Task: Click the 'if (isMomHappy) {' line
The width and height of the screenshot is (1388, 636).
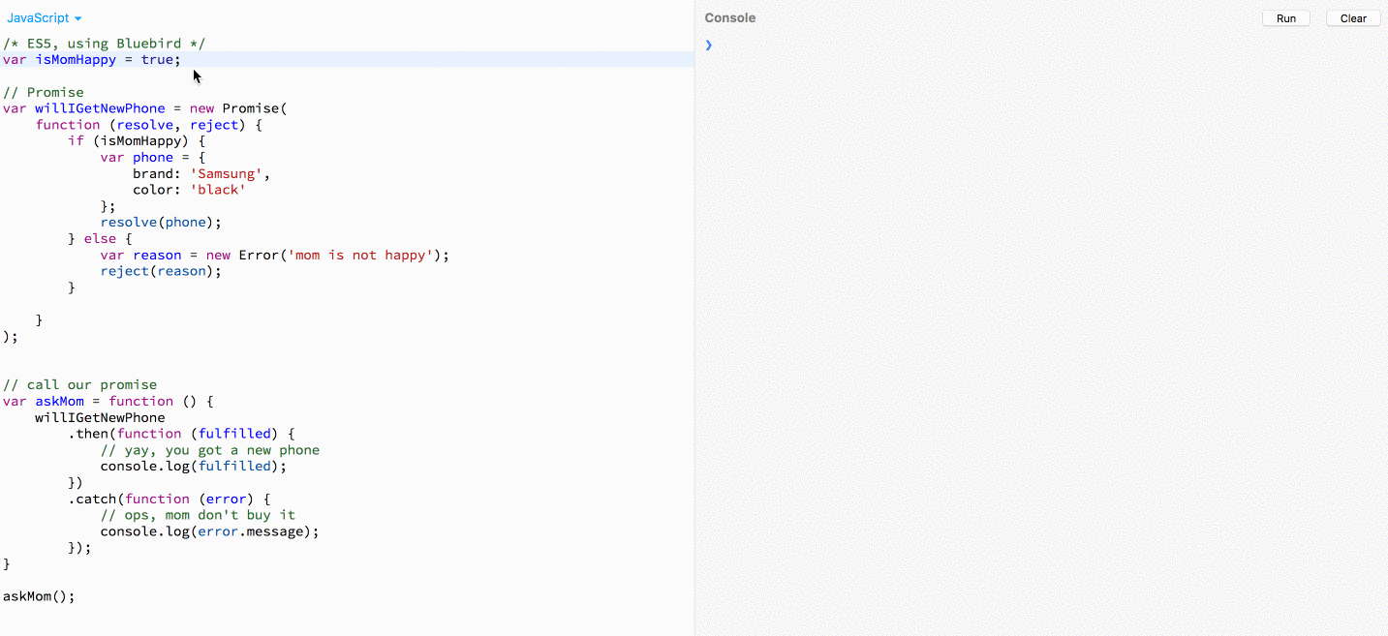Action: (x=137, y=140)
